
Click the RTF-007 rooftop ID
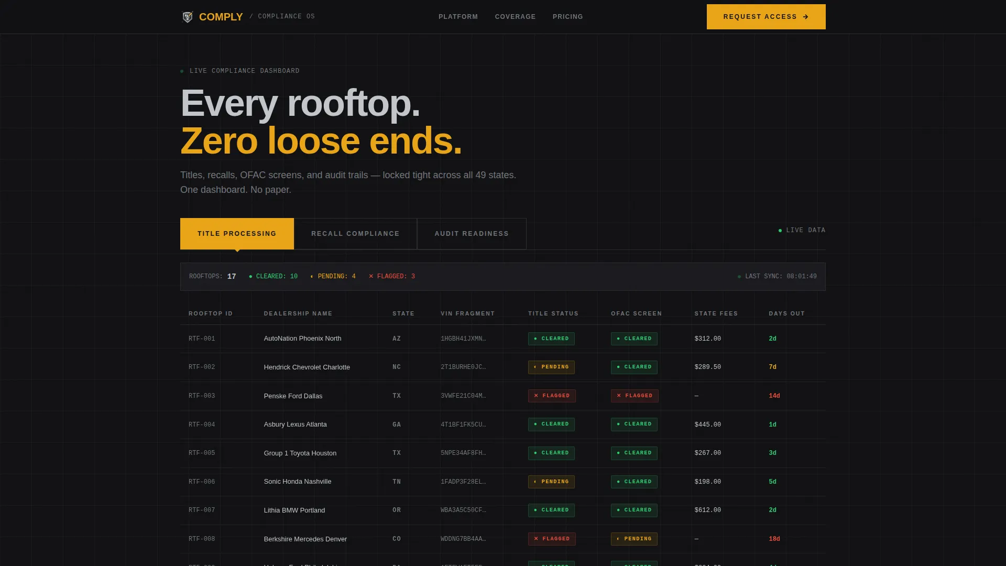202,510
